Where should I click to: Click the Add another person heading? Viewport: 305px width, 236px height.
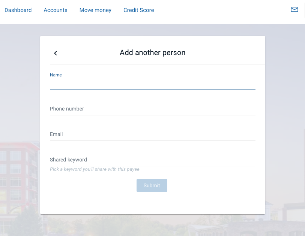pos(152,53)
